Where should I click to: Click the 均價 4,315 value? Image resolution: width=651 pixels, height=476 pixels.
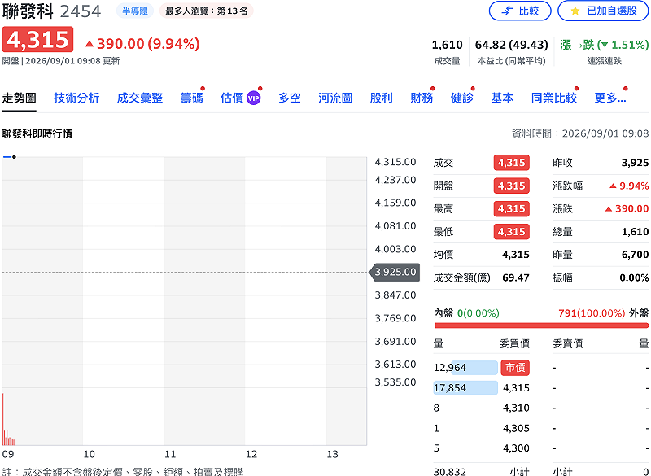tap(516, 255)
